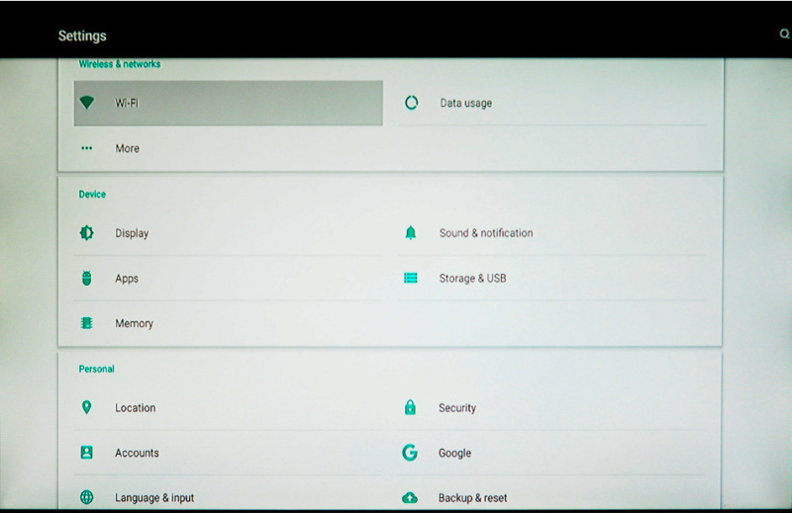Open search using the magnifier icon
This screenshot has height=513, width=792.
click(x=784, y=35)
